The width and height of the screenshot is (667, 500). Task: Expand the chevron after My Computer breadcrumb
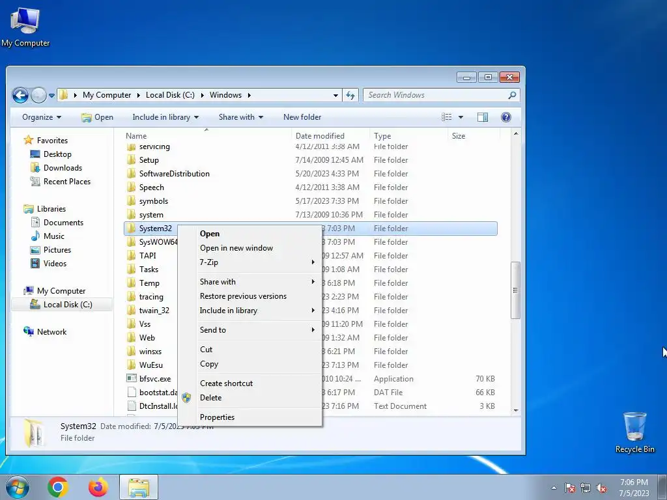pyautogui.click(x=138, y=95)
